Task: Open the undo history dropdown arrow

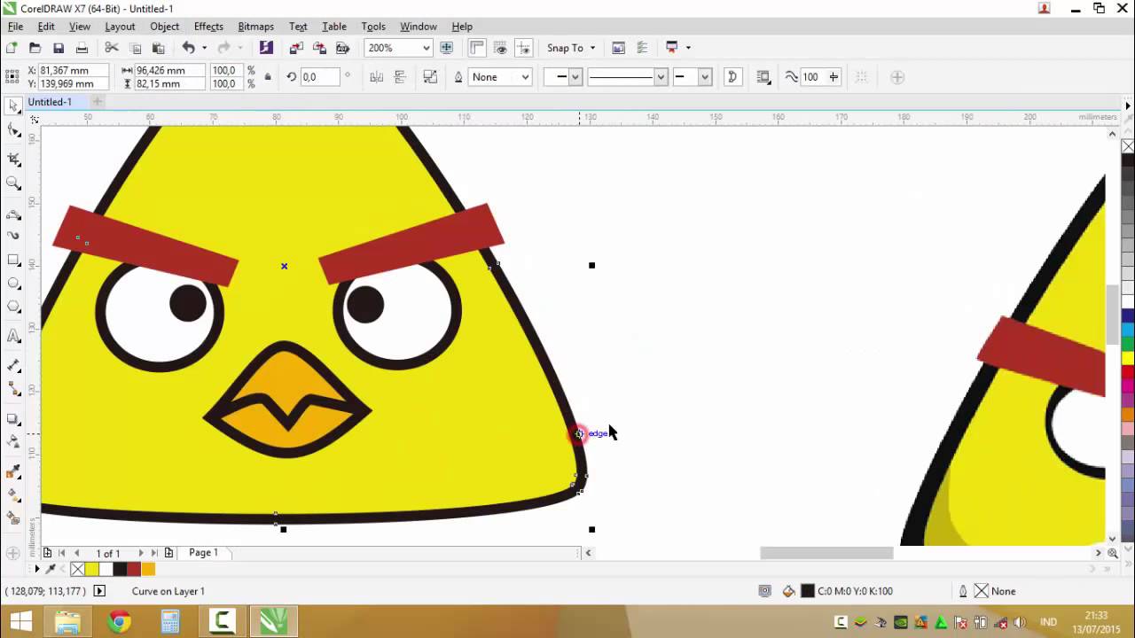Action: point(204,48)
